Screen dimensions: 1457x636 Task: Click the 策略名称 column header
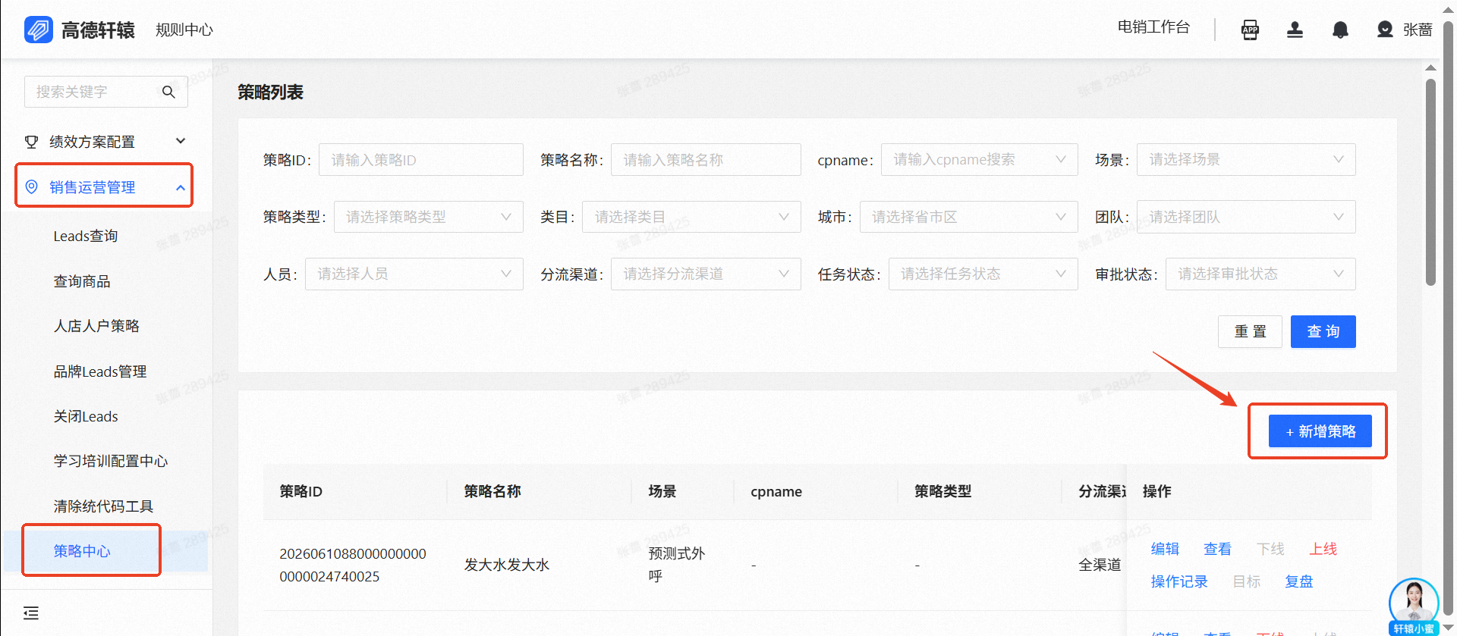(x=492, y=491)
